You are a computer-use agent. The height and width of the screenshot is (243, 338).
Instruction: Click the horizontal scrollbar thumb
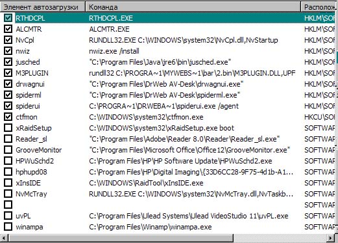pos(121,238)
